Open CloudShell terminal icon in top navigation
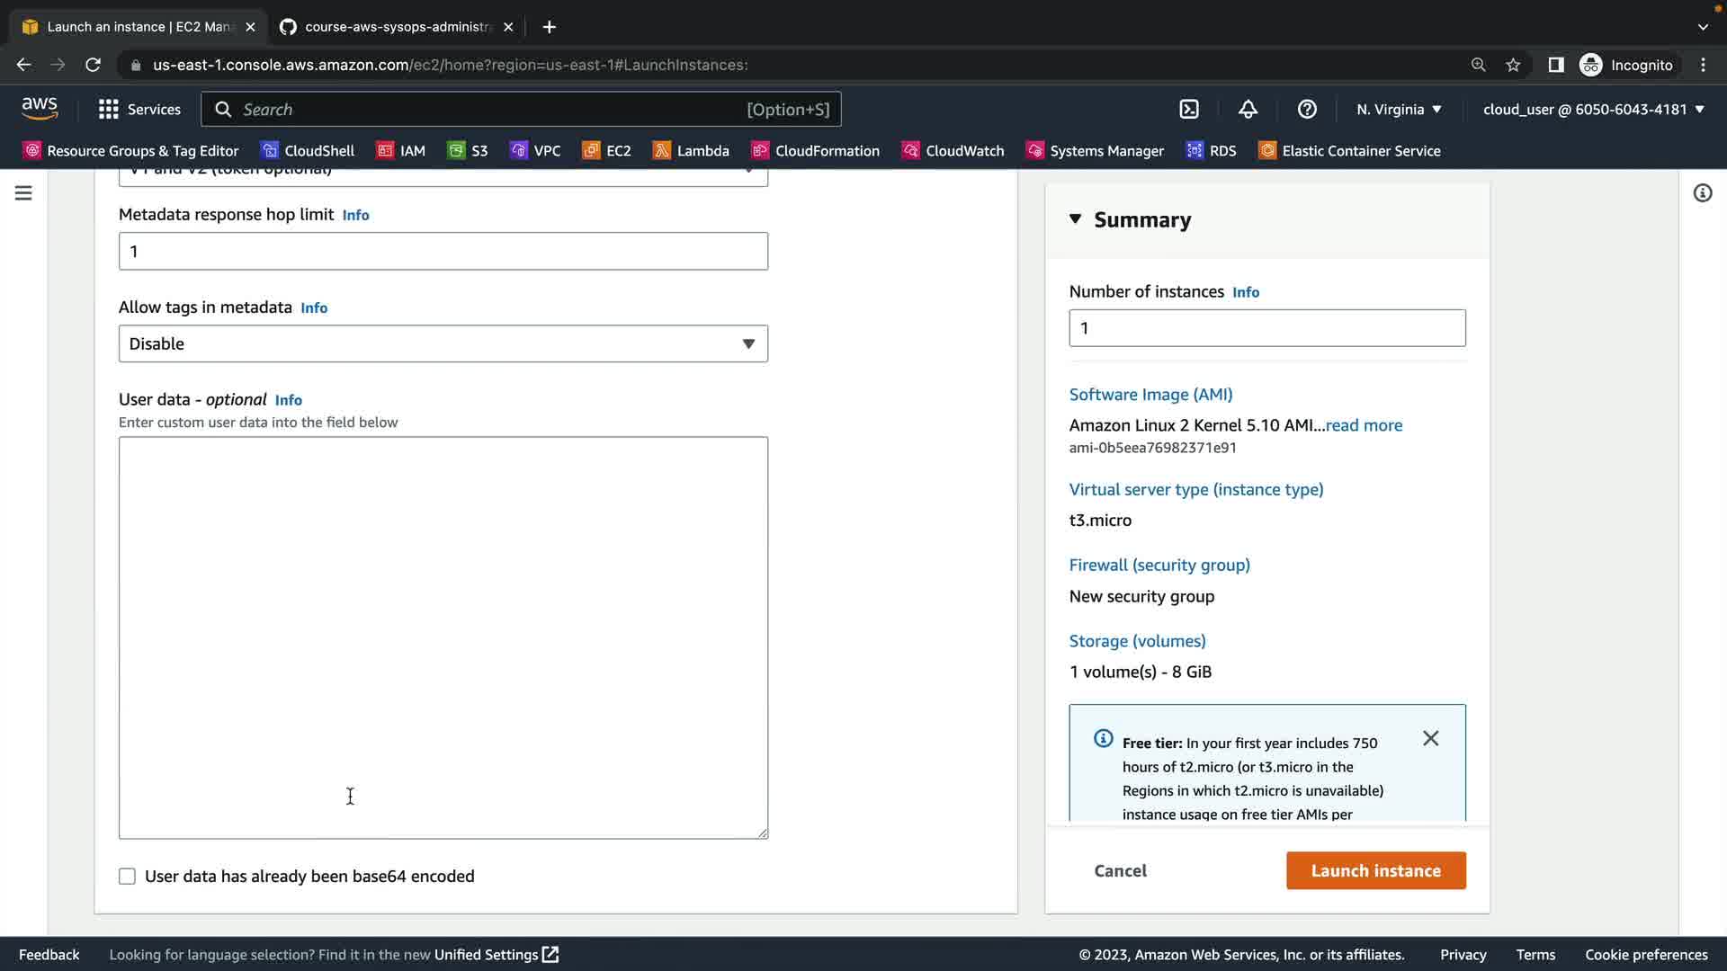 point(1189,109)
